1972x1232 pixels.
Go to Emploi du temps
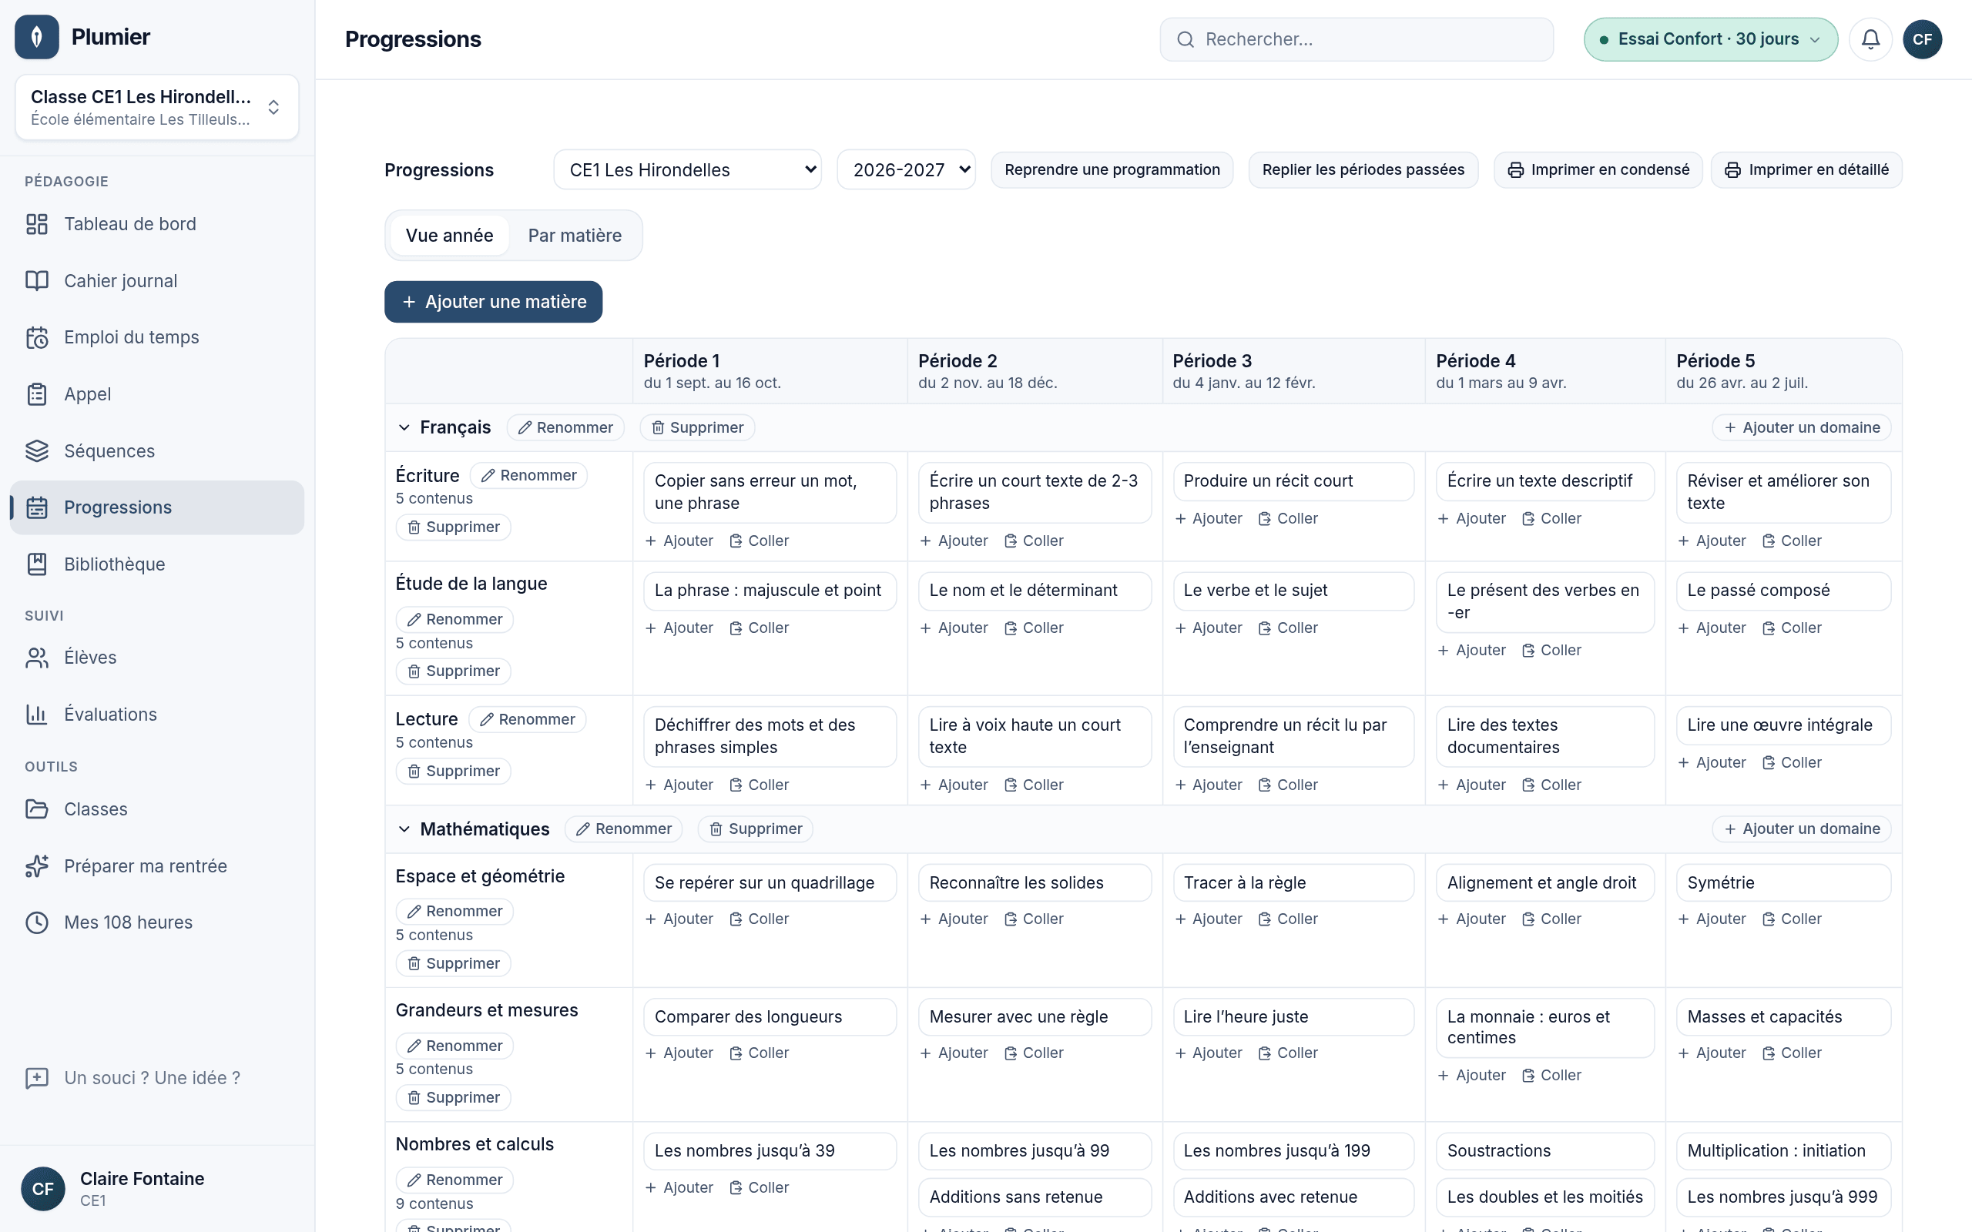[156, 337]
